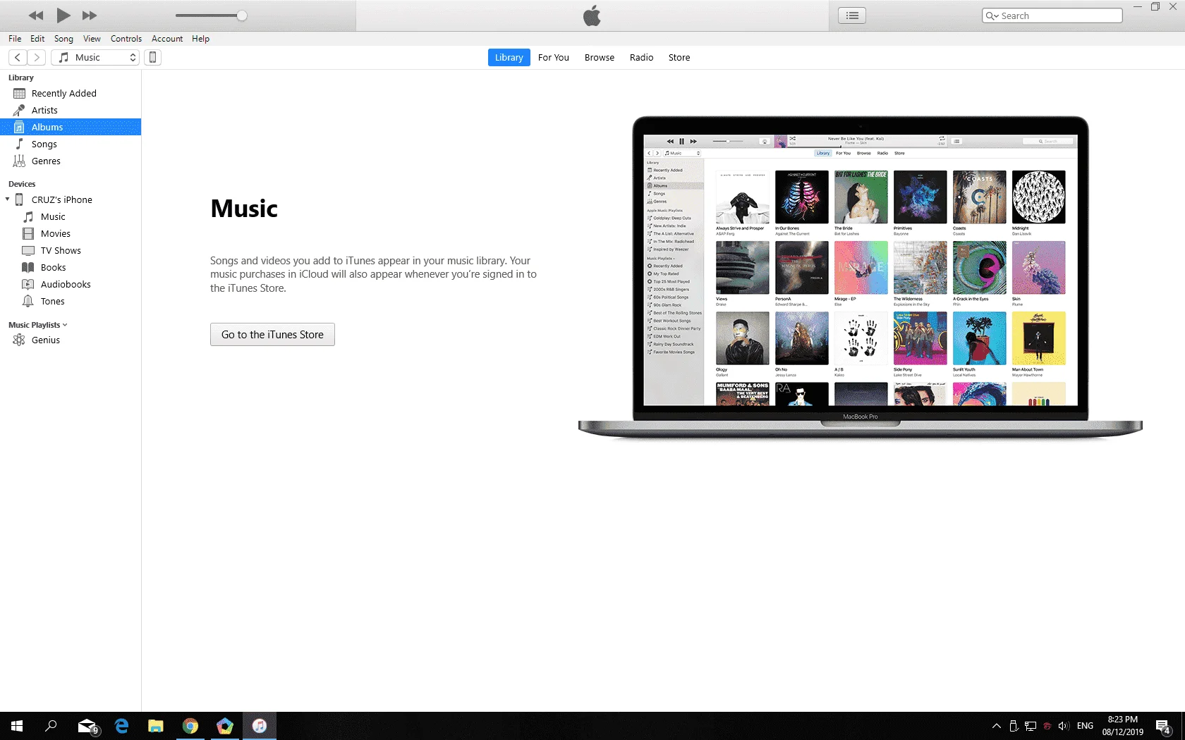Screen dimensions: 1185x740
Task: Click the iPhone device button in toolbar
Action: 152,58
